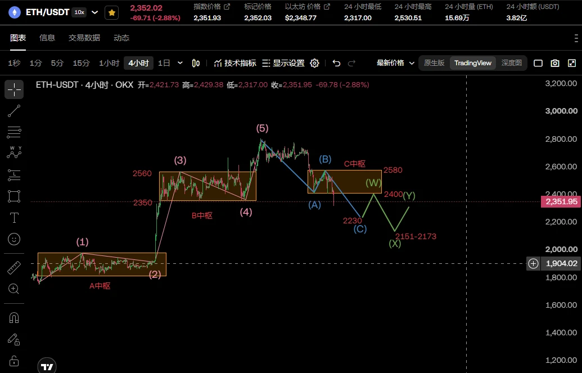Open the 显示设置 menu
Viewport: 582px width, 373px height.
283,63
